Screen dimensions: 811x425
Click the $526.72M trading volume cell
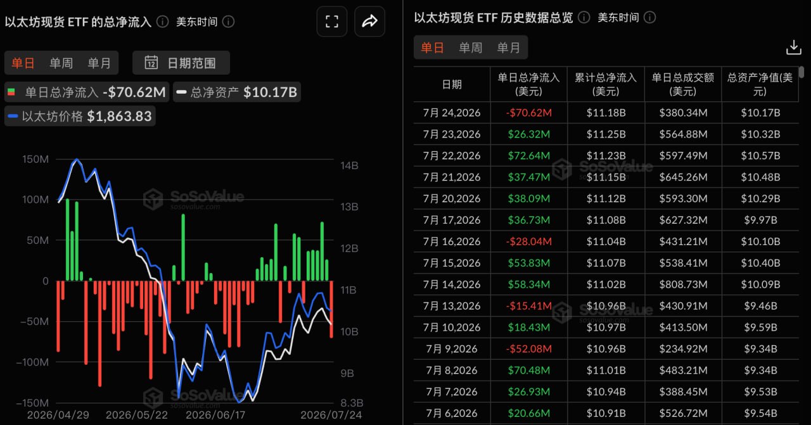(x=683, y=413)
